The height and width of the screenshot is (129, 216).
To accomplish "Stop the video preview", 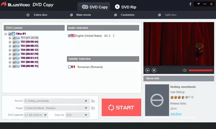I will pos(154,70).
